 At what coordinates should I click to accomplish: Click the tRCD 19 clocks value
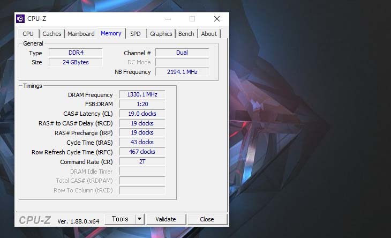click(142, 123)
